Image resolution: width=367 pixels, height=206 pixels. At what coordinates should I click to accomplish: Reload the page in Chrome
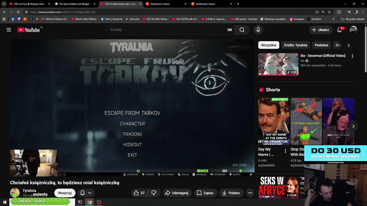(18, 12)
